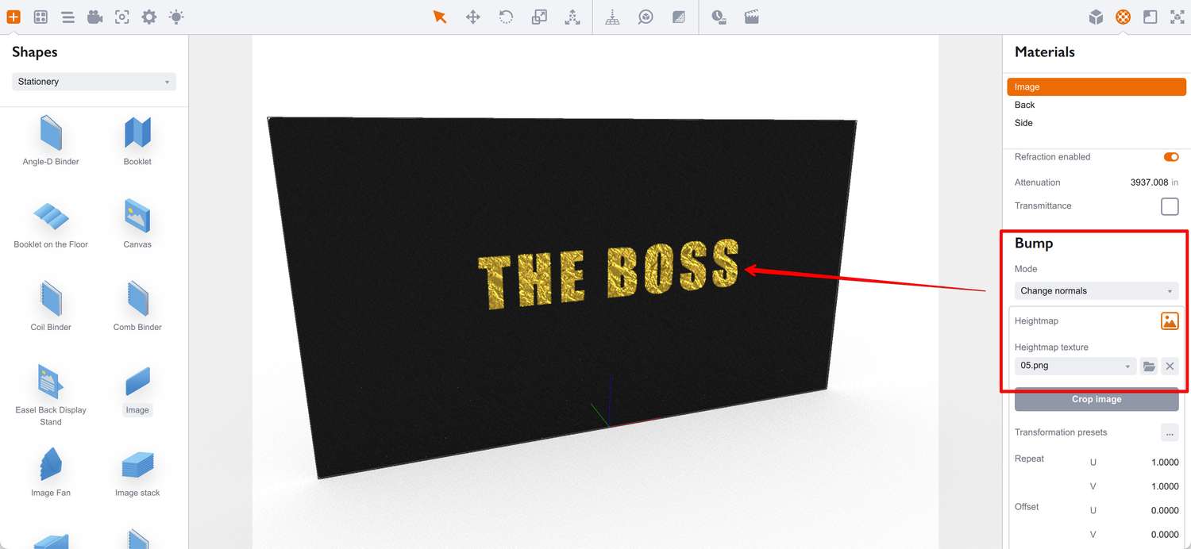1191x549 pixels.
Task: Click the diagonal shaded square icon
Action: (x=679, y=17)
